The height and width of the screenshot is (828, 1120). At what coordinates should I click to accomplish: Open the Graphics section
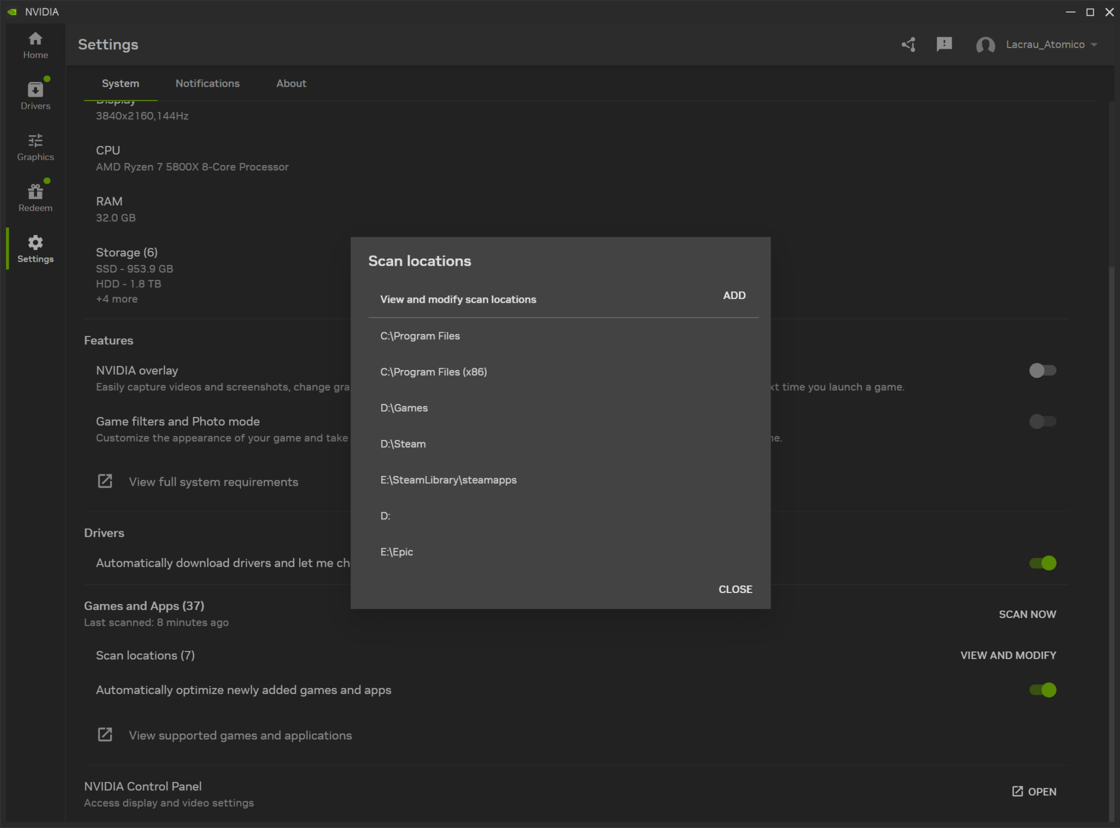click(36, 147)
